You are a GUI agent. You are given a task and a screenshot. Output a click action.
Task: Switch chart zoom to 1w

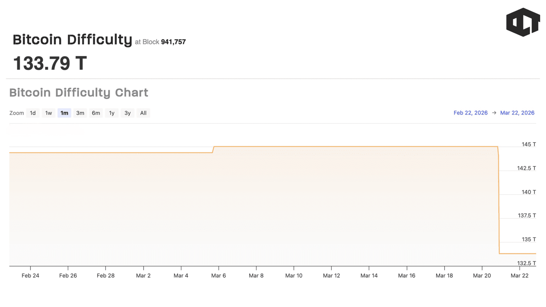click(48, 113)
